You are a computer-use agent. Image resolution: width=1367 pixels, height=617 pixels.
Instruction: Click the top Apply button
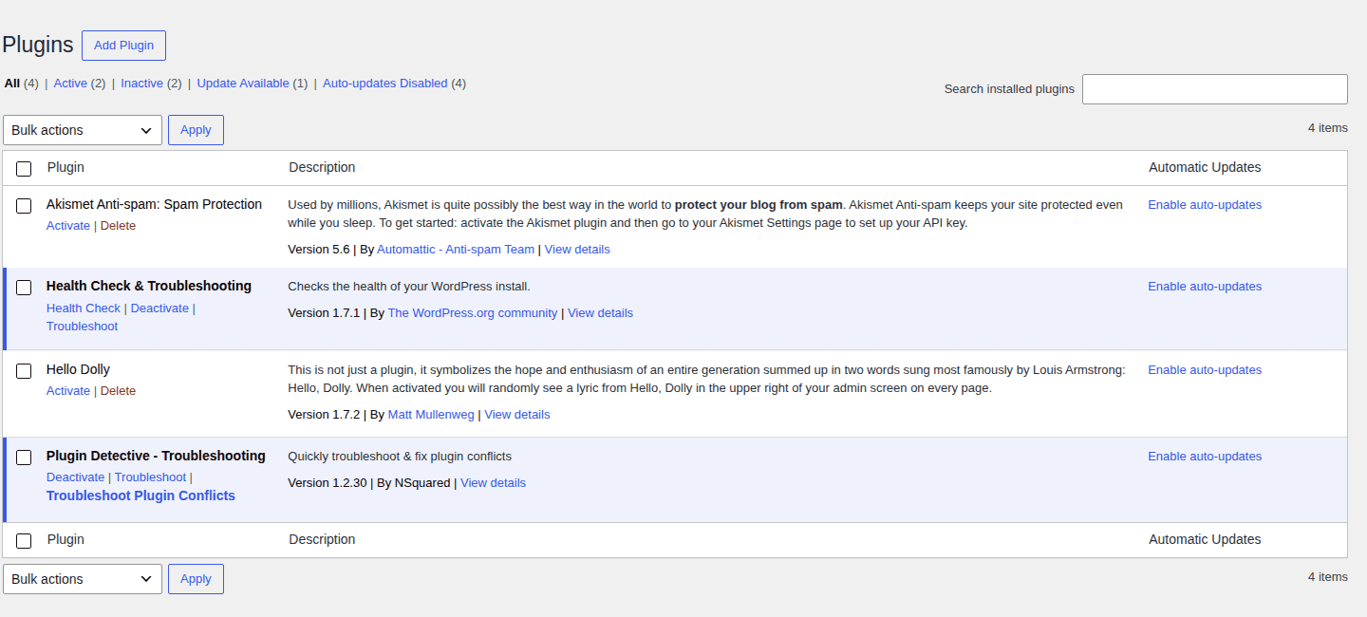point(196,130)
